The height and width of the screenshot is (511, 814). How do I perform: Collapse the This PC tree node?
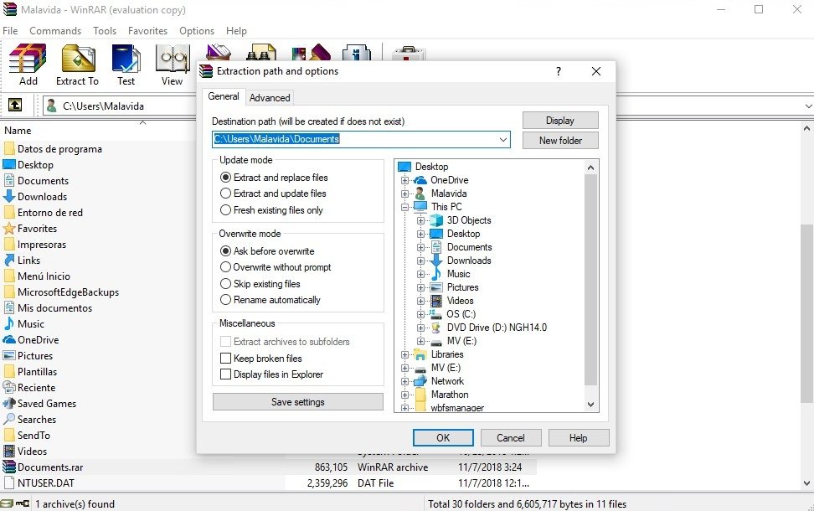pyautogui.click(x=404, y=207)
